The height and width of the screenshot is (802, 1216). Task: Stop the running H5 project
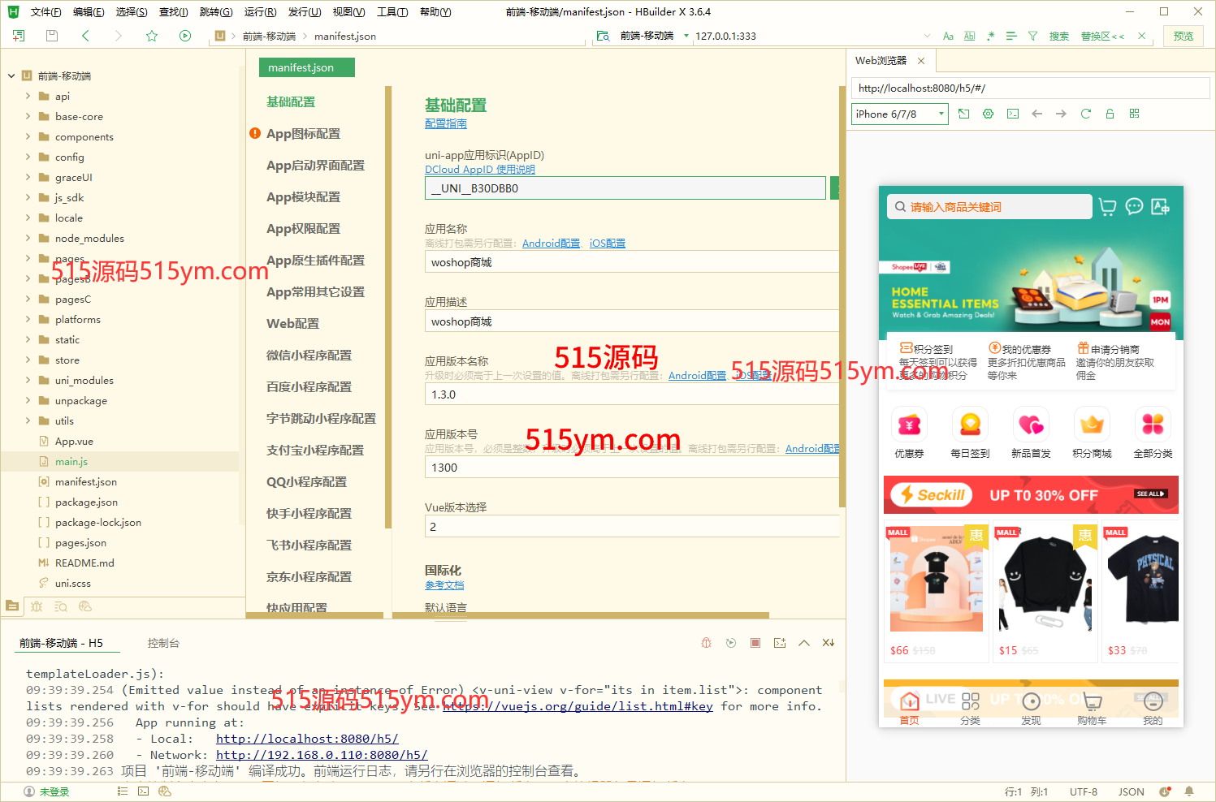[x=755, y=643]
